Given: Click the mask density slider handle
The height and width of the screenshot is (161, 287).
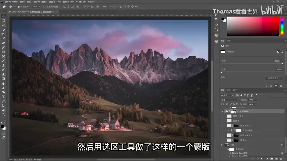Looking at the screenshot, I should pyautogui.click(x=282, y=64).
